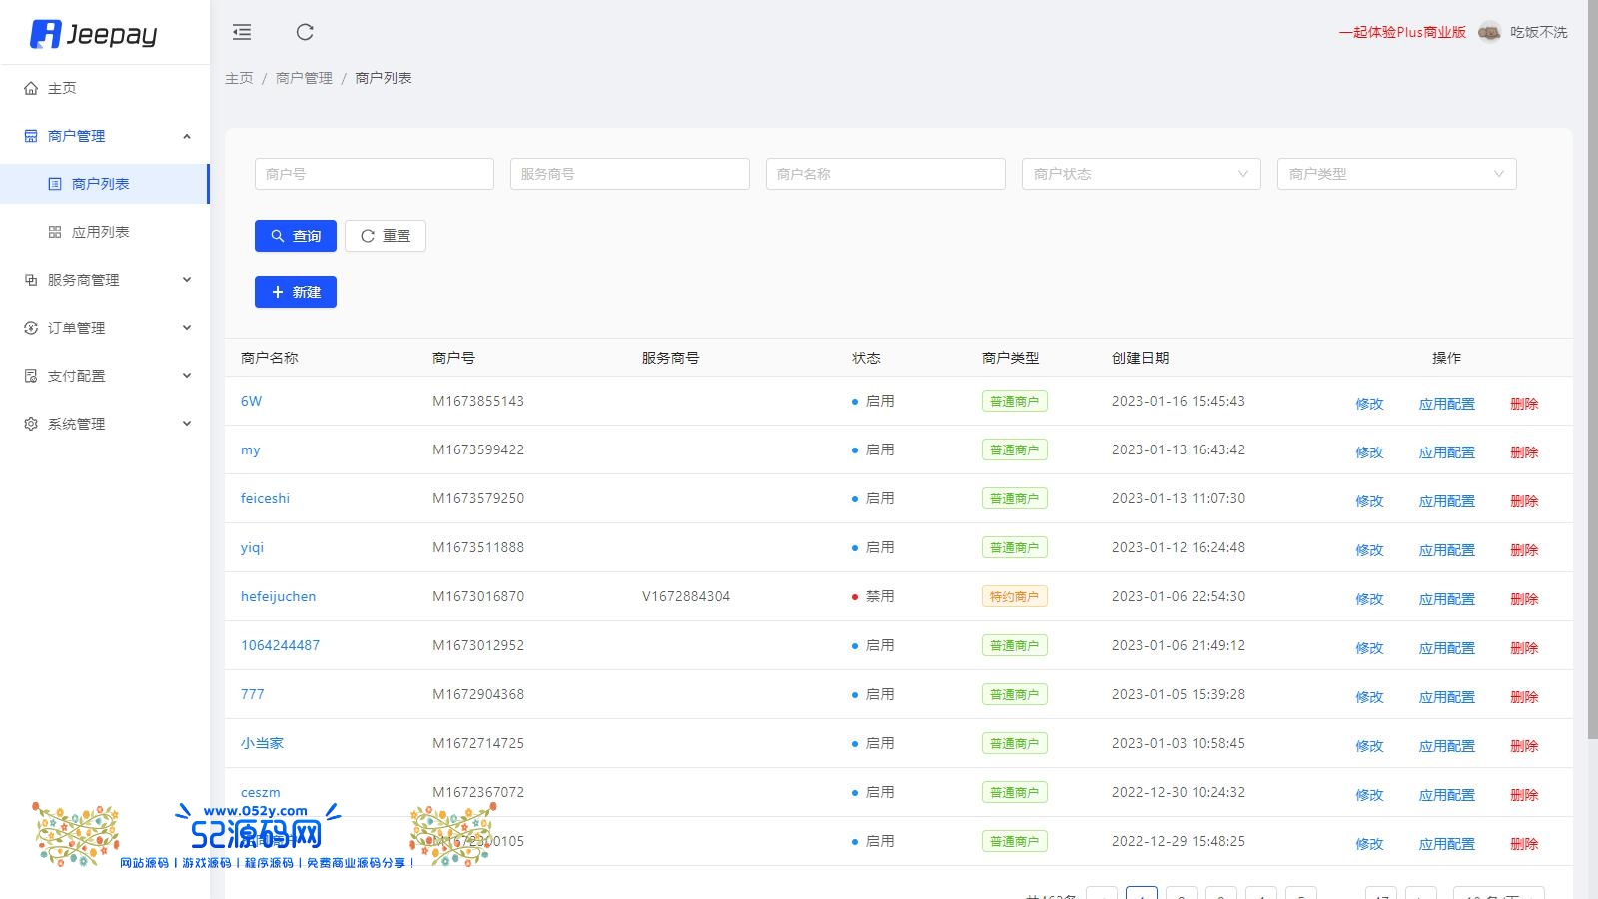
Task: Click the Jeepay logo
Action: [94, 34]
